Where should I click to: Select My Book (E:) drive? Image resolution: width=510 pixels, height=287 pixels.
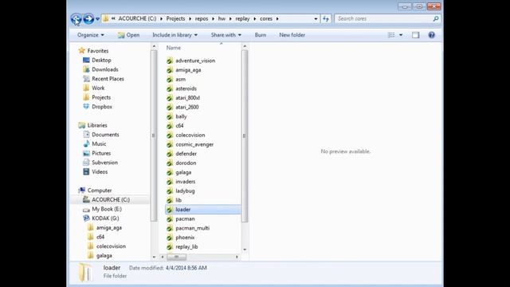click(x=107, y=209)
